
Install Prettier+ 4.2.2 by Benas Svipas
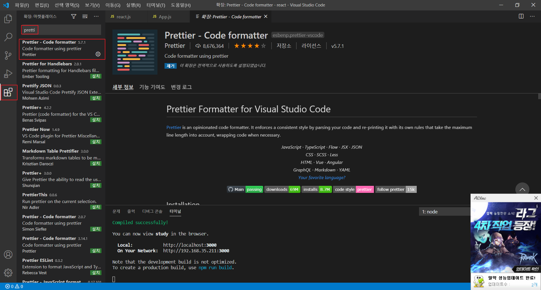(96, 120)
